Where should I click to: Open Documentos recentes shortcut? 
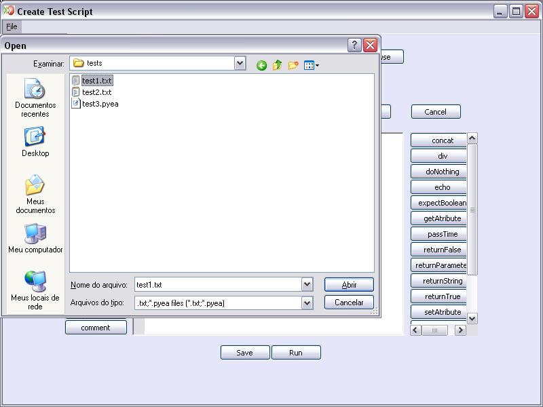35,98
